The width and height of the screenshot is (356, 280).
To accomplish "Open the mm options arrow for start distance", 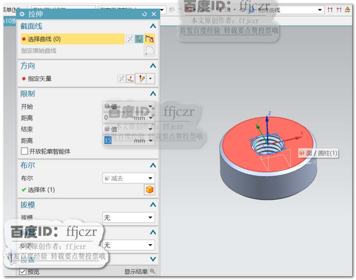I will pos(151,118).
